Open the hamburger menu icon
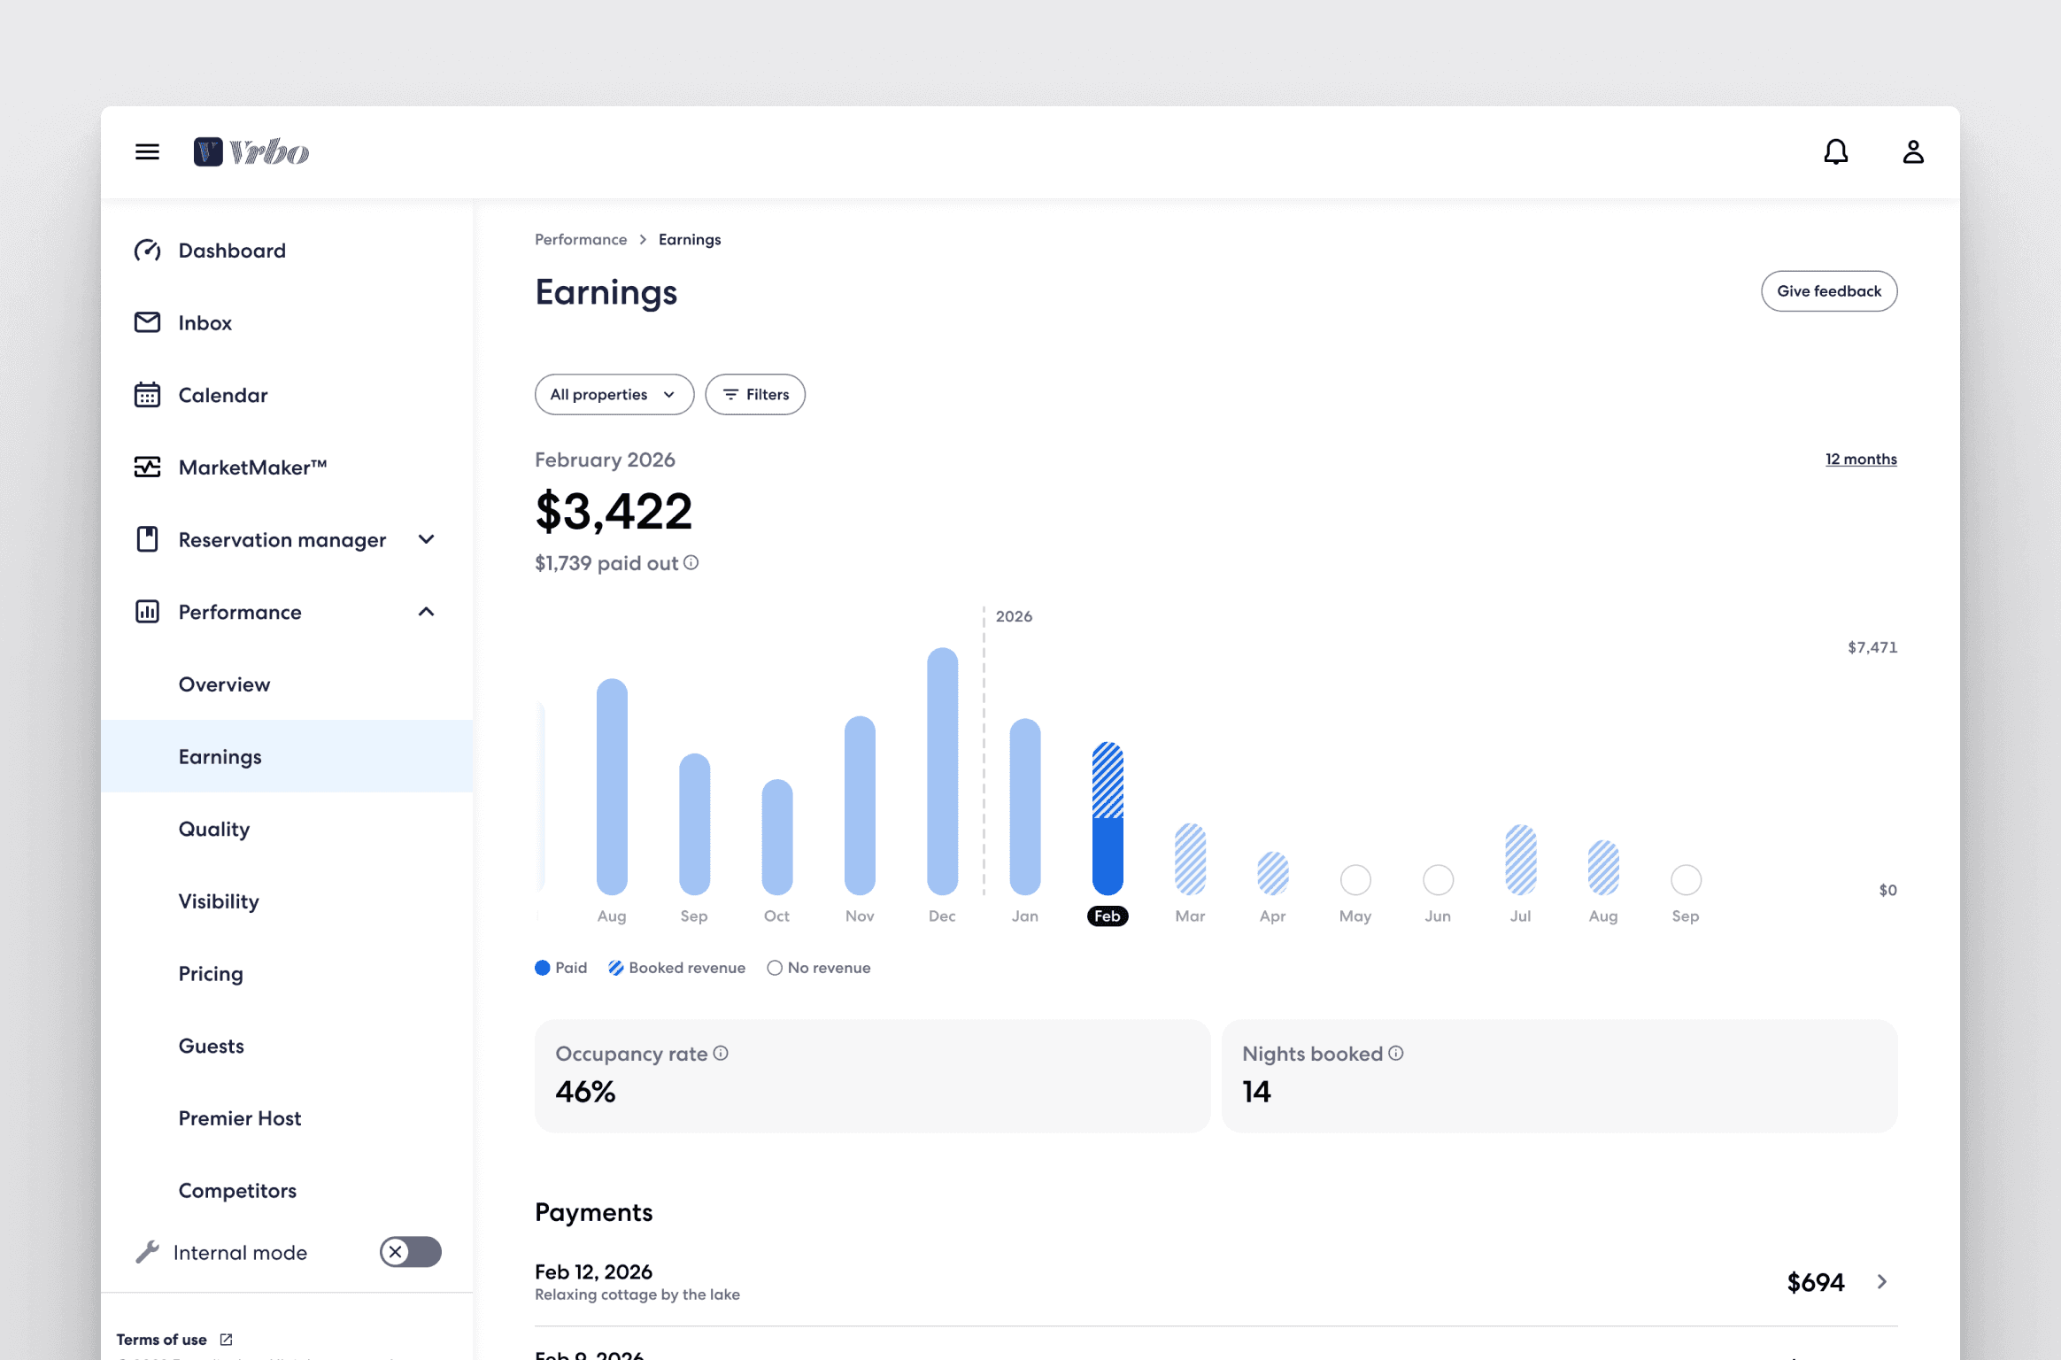2061x1360 pixels. [147, 152]
